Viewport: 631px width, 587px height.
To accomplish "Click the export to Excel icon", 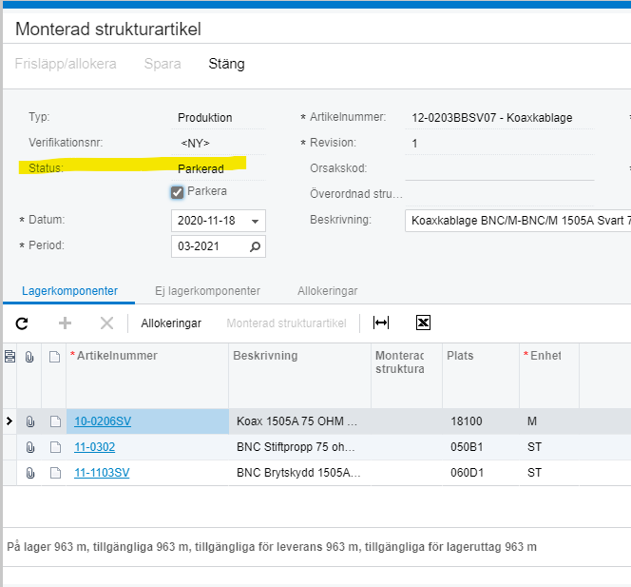I will click(424, 323).
